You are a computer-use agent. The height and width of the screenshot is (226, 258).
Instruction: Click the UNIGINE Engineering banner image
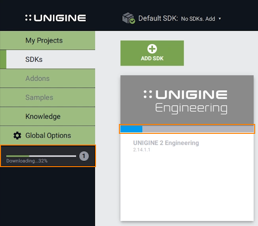point(187,100)
